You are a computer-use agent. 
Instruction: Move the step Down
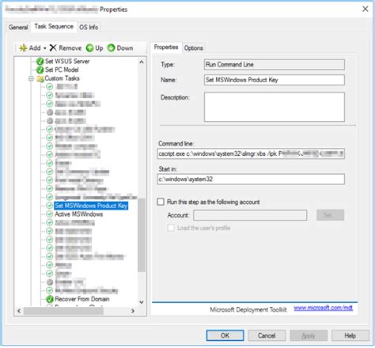coord(120,48)
